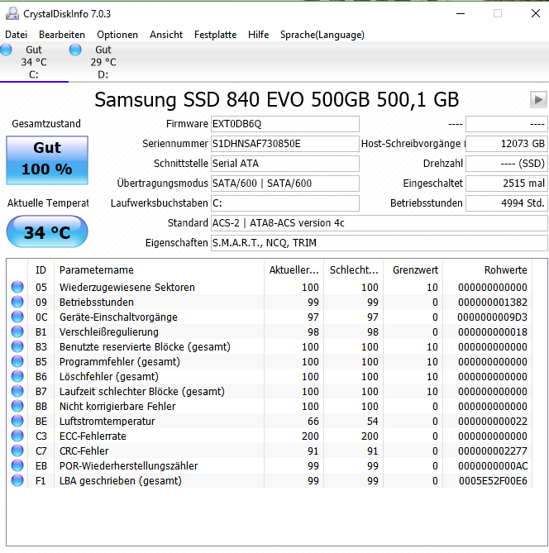Click the Schnittstelle field Serial ATA

tap(285, 164)
